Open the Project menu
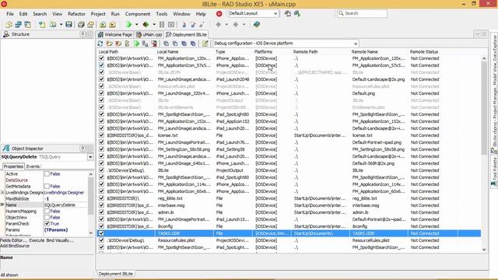The image size is (498, 280). (98, 14)
